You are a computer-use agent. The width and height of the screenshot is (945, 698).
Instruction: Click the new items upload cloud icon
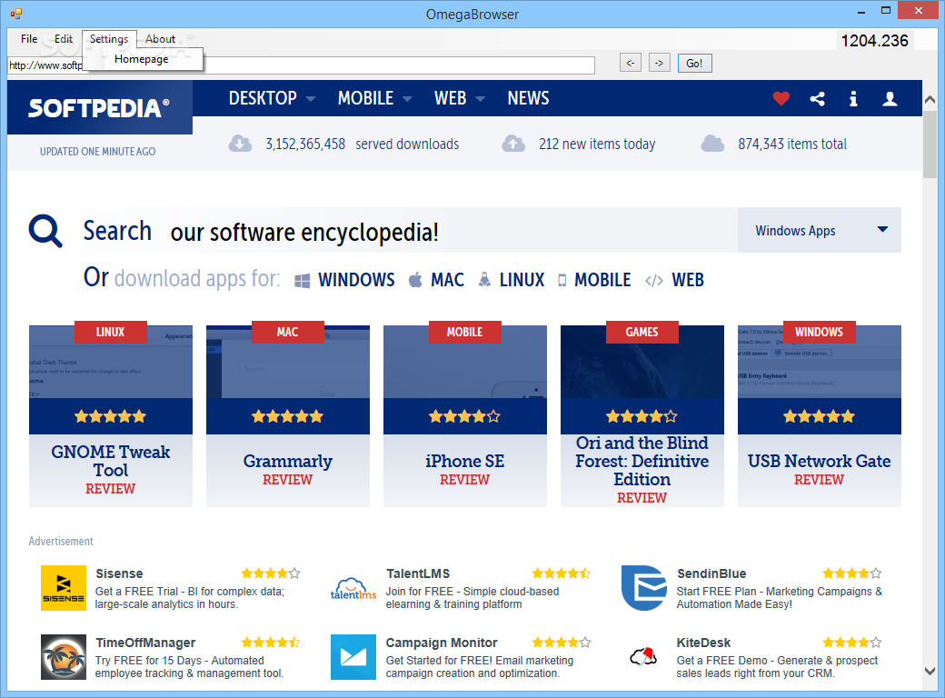pyautogui.click(x=513, y=144)
